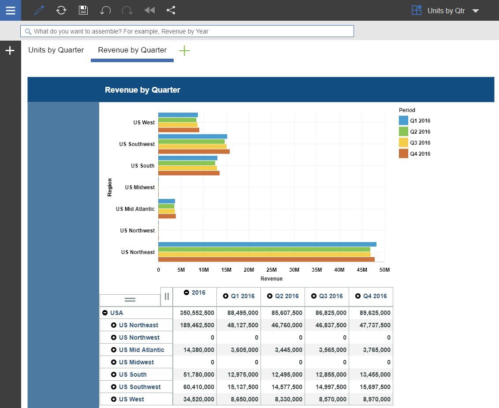Screen dimensions: 499x408
Task: Collapse the USA row
Action: [105, 313]
